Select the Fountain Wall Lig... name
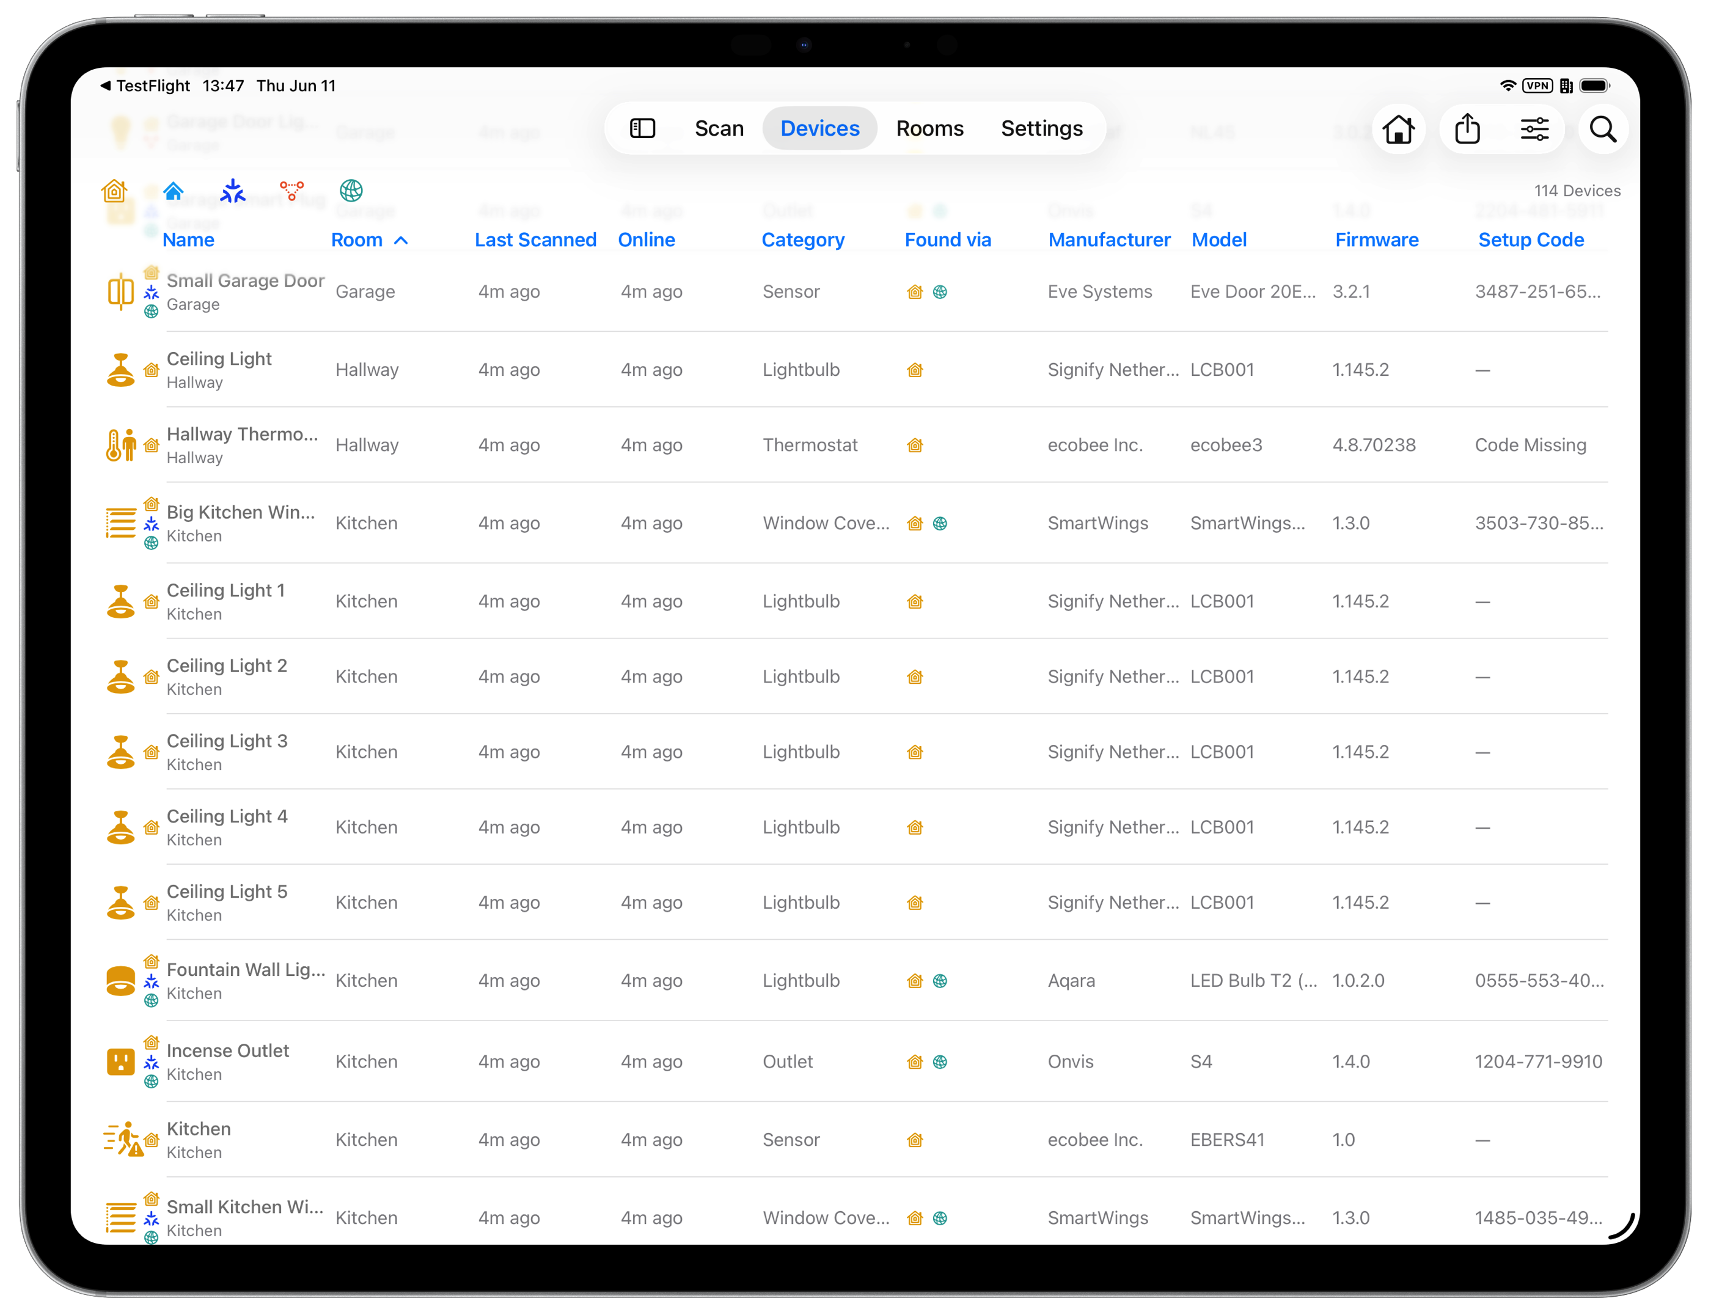This screenshot has width=1711, height=1312. pyautogui.click(x=246, y=970)
